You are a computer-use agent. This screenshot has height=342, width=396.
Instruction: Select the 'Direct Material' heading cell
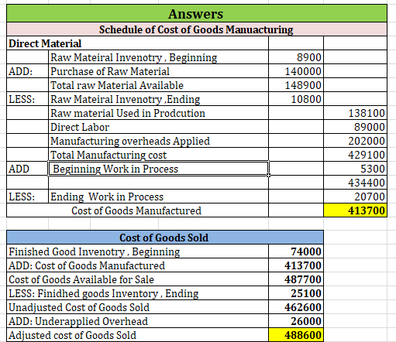coord(137,43)
